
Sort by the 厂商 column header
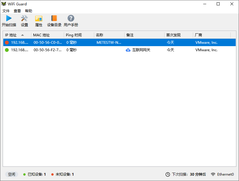tap(212, 35)
